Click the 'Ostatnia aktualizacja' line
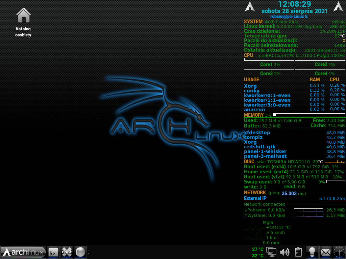 tap(294, 50)
